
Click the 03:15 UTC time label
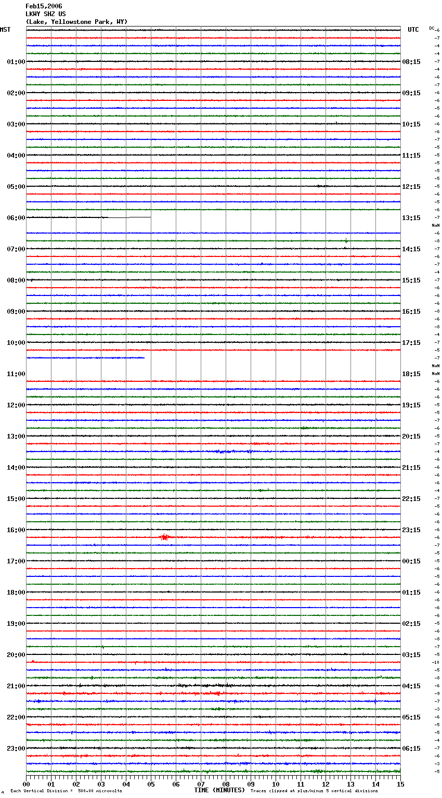point(411,655)
